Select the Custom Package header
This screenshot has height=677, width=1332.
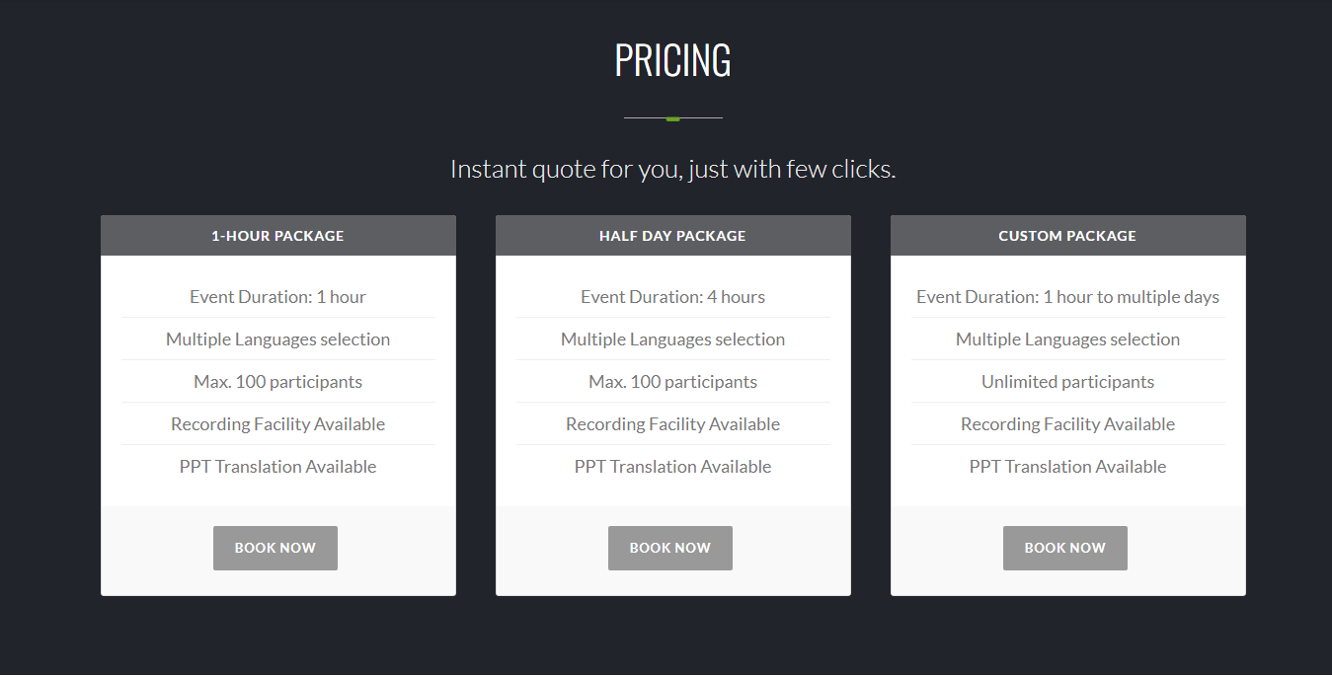[x=1067, y=236]
